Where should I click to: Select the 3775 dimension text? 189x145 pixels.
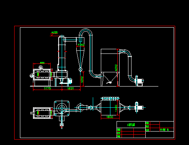pos(47,88)
